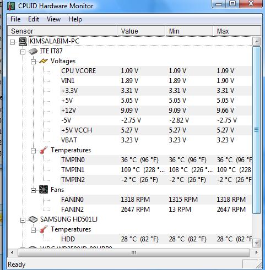Viewport: 265px width, 270px height.
Task: Click the chip icon beside ITE IT87
Action: pos(33,51)
